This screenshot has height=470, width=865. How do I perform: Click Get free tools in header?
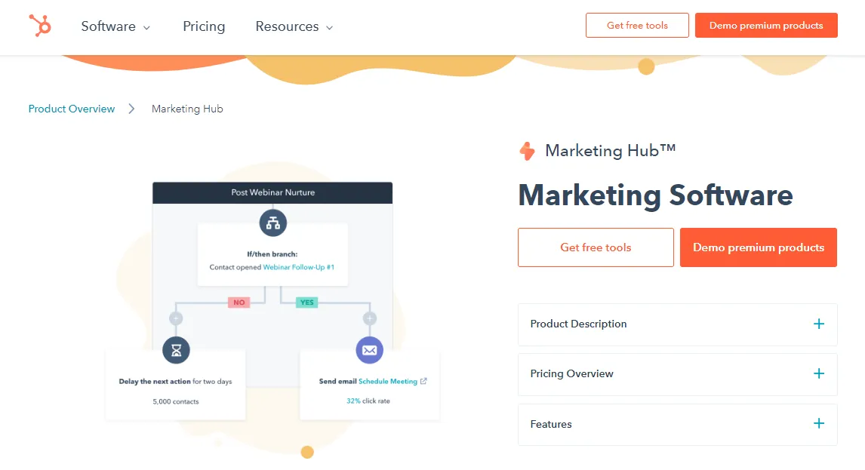click(637, 26)
